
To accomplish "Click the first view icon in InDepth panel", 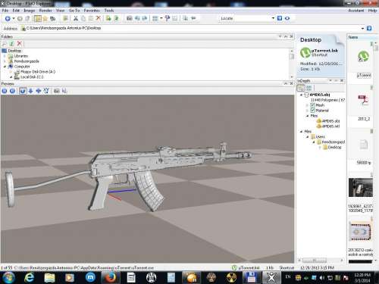I will [301, 88].
